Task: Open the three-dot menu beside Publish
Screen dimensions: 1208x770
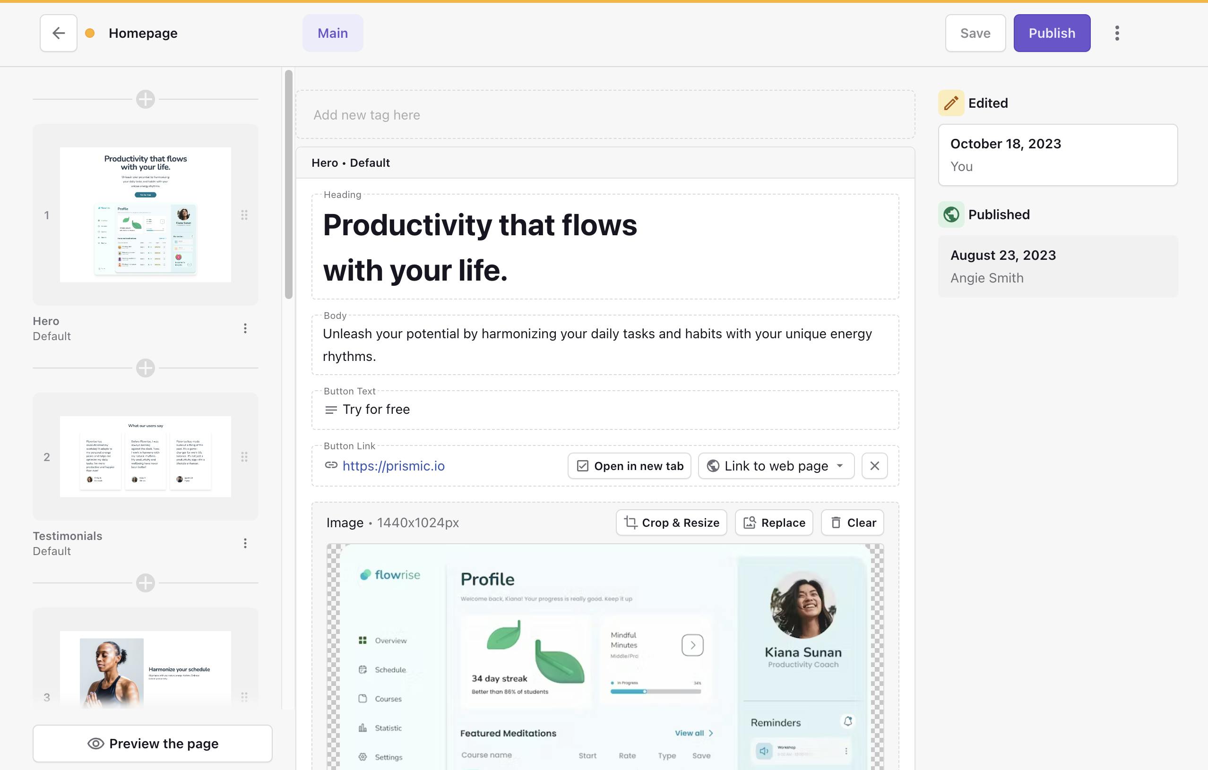Action: coord(1117,33)
